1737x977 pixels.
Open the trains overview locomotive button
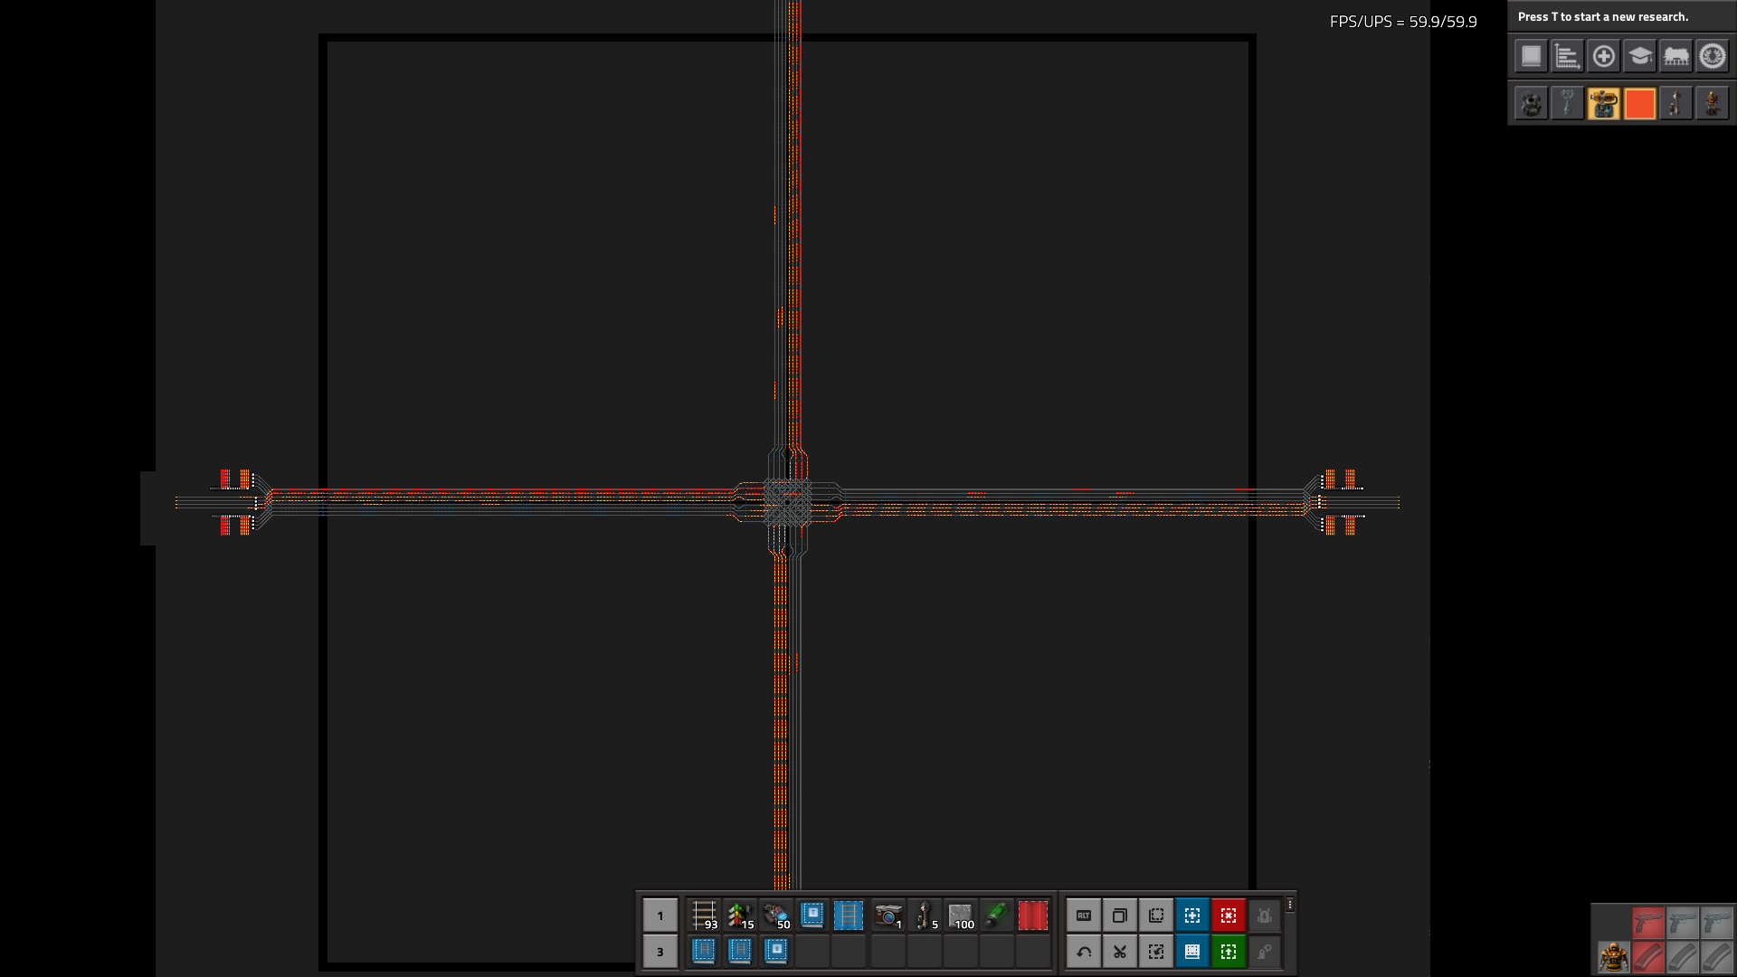1675,57
